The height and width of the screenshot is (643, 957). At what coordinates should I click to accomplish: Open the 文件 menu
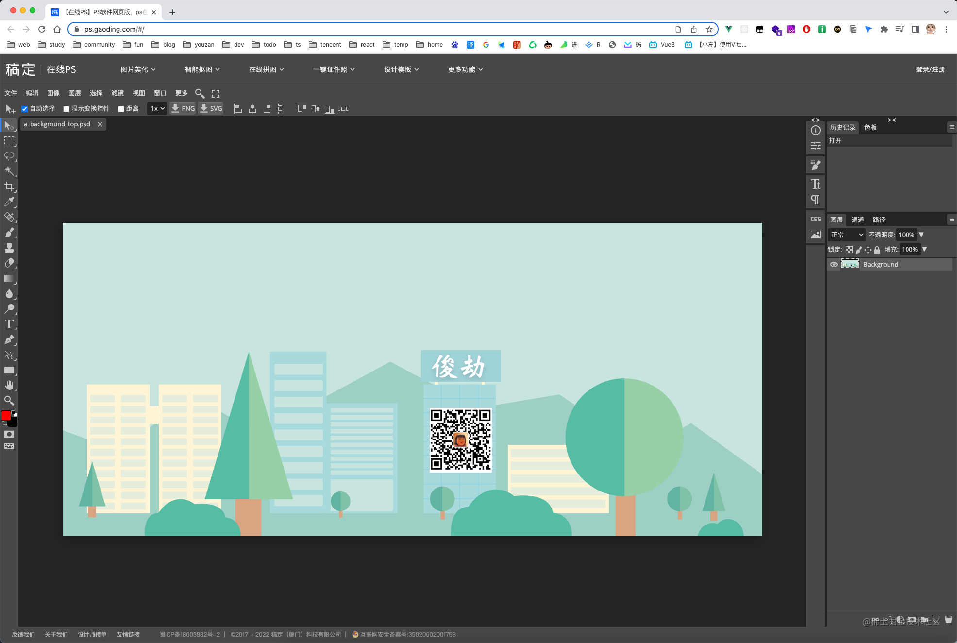[11, 93]
